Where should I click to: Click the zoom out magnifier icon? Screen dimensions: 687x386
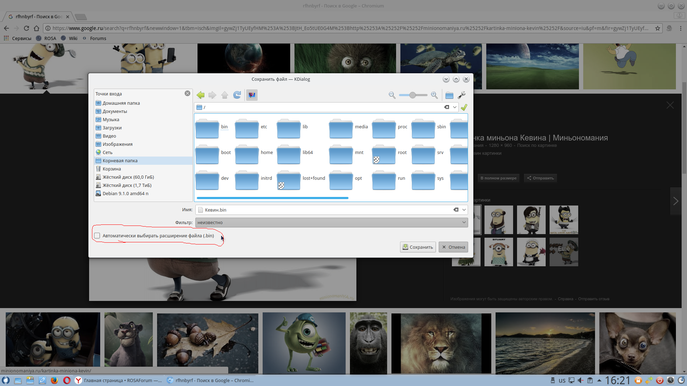pyautogui.click(x=392, y=95)
